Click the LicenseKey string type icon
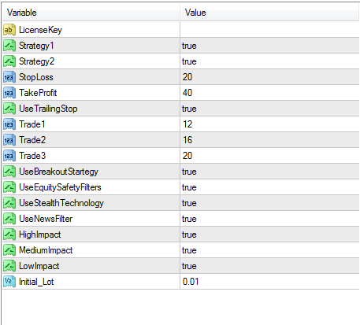This screenshot has height=325, width=360. (x=9, y=30)
